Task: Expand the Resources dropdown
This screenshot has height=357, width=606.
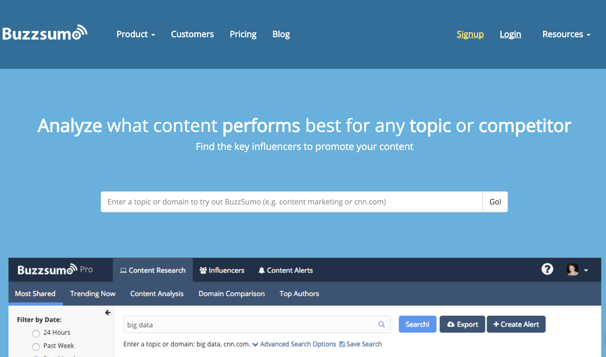Action: [566, 34]
